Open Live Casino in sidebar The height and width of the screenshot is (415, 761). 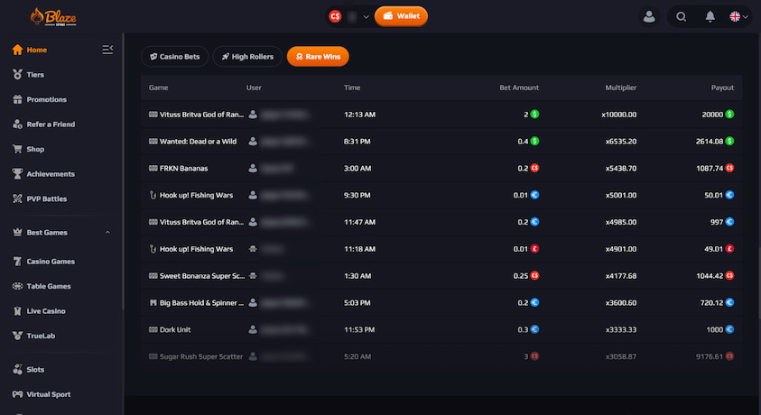46,311
